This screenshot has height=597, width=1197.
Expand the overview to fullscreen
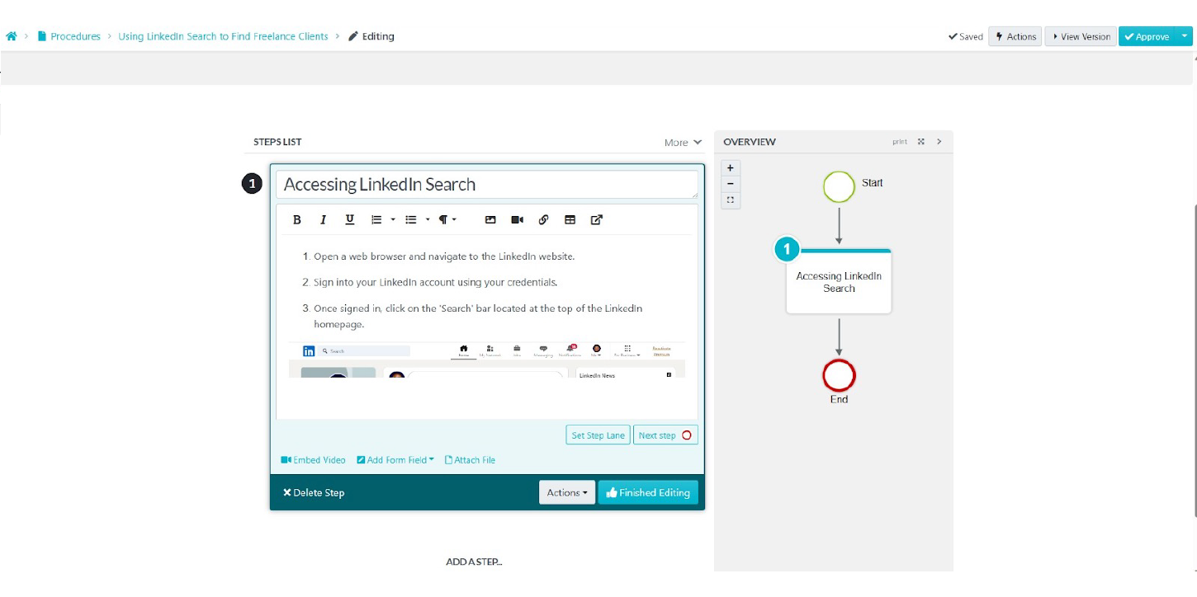coord(921,142)
